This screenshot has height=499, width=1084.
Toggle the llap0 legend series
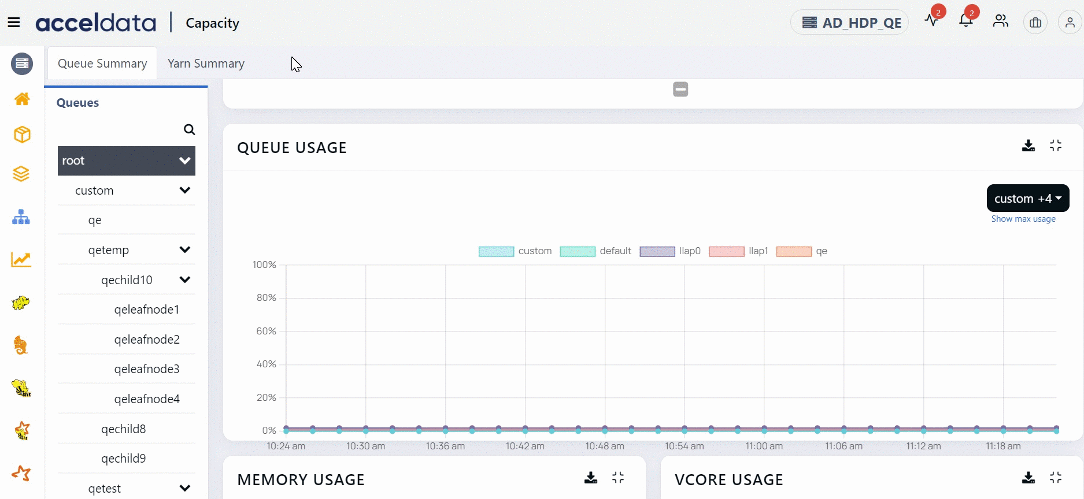[670, 251]
